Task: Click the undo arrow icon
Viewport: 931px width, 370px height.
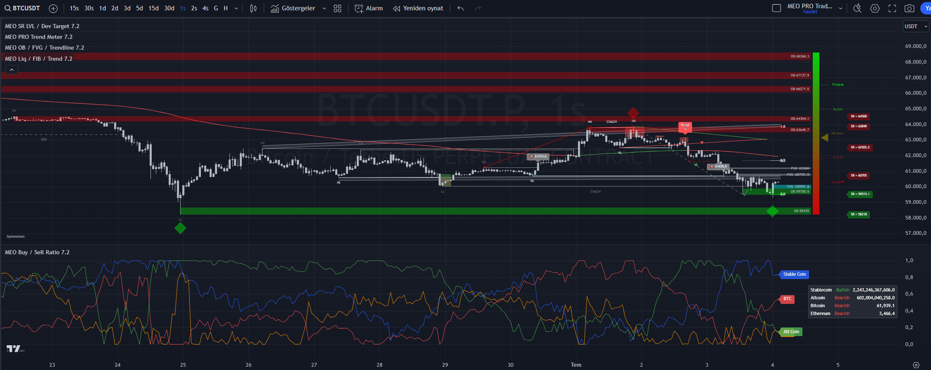Action: tap(461, 8)
